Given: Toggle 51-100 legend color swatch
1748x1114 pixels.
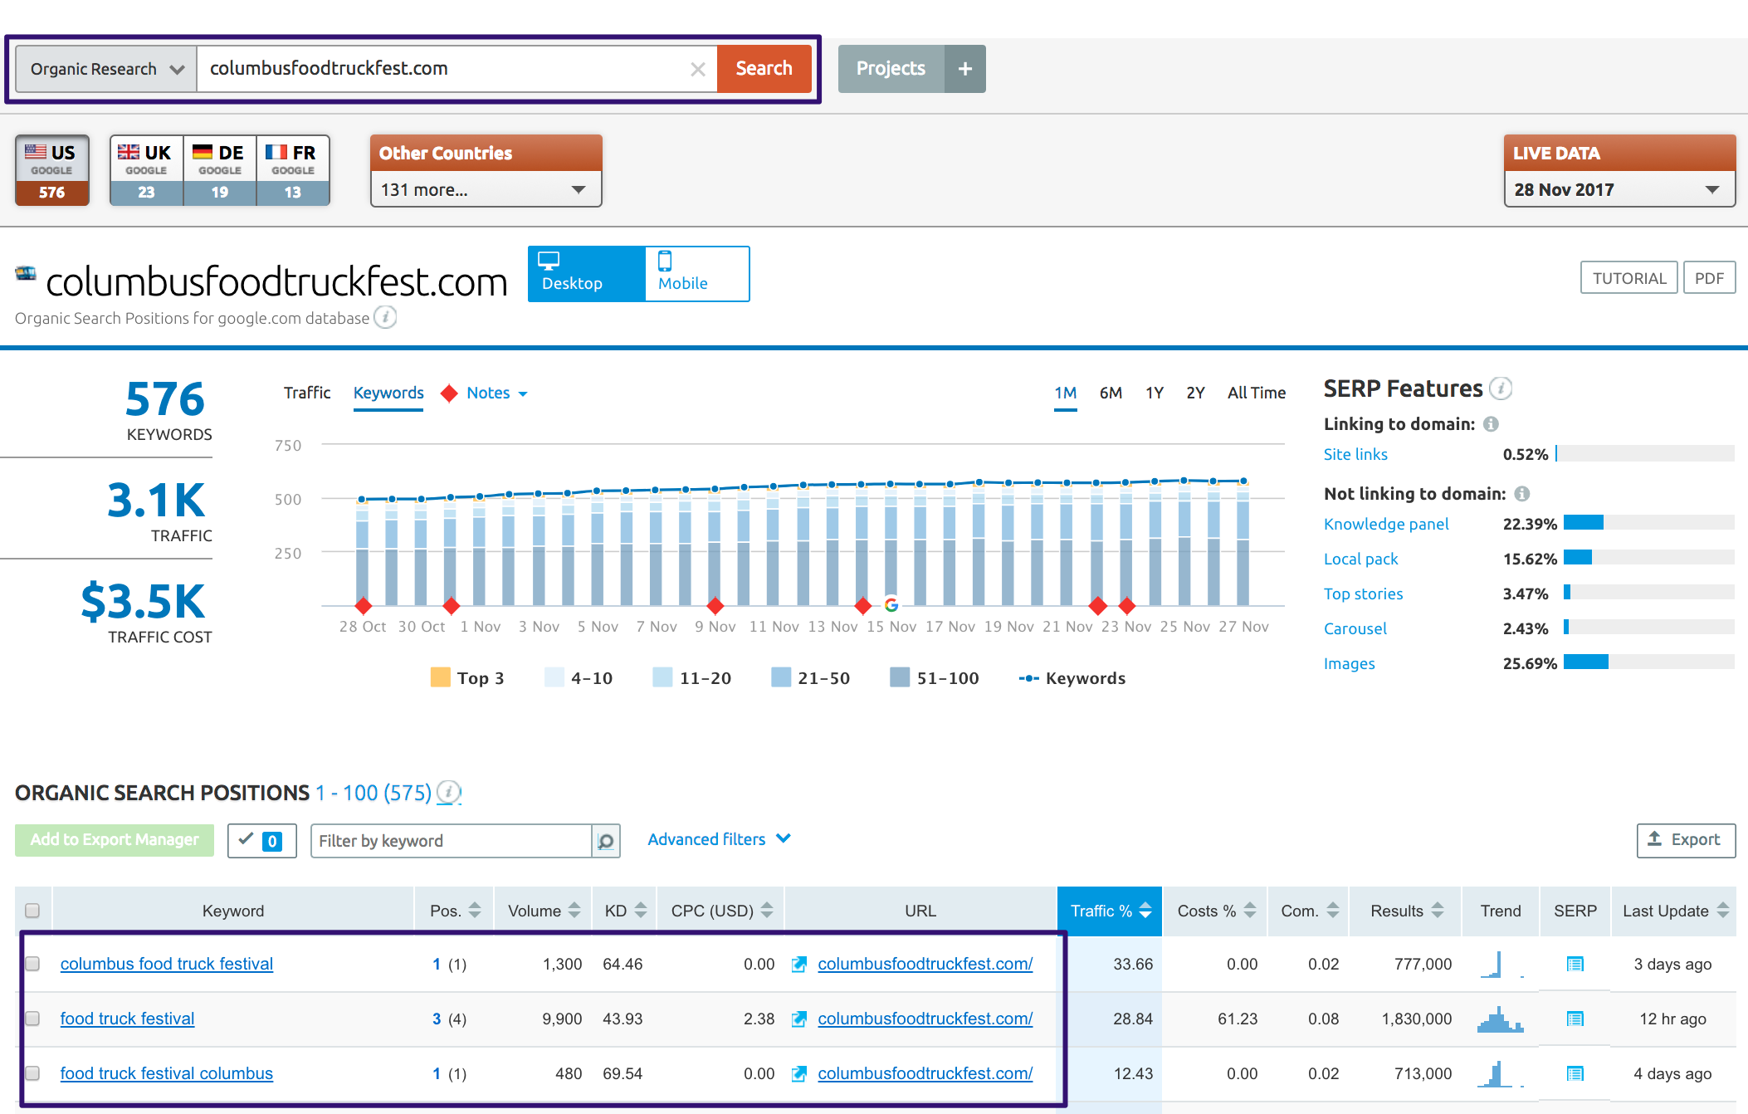Looking at the screenshot, I should [x=900, y=677].
